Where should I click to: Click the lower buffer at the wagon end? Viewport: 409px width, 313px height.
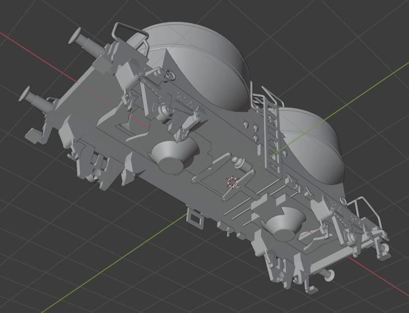click(36, 100)
